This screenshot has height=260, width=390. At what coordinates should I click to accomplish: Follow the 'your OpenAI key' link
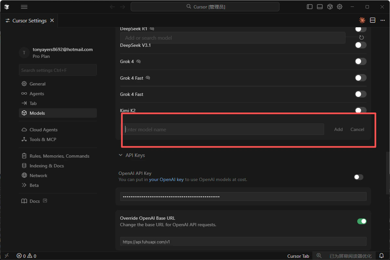pos(166,179)
